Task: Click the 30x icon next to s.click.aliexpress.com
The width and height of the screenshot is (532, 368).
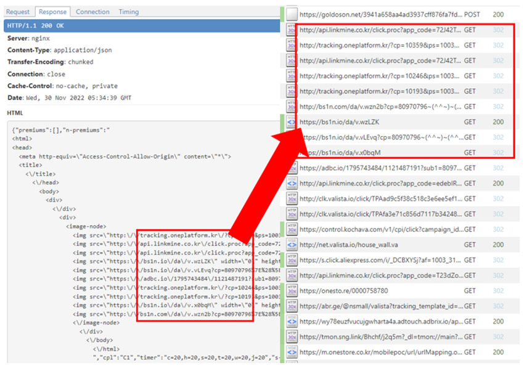Action: [x=291, y=260]
